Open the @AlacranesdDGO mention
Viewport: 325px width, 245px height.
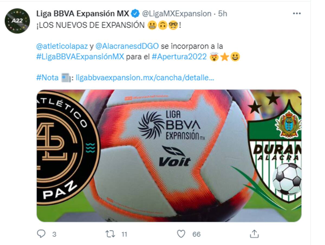tap(127, 46)
